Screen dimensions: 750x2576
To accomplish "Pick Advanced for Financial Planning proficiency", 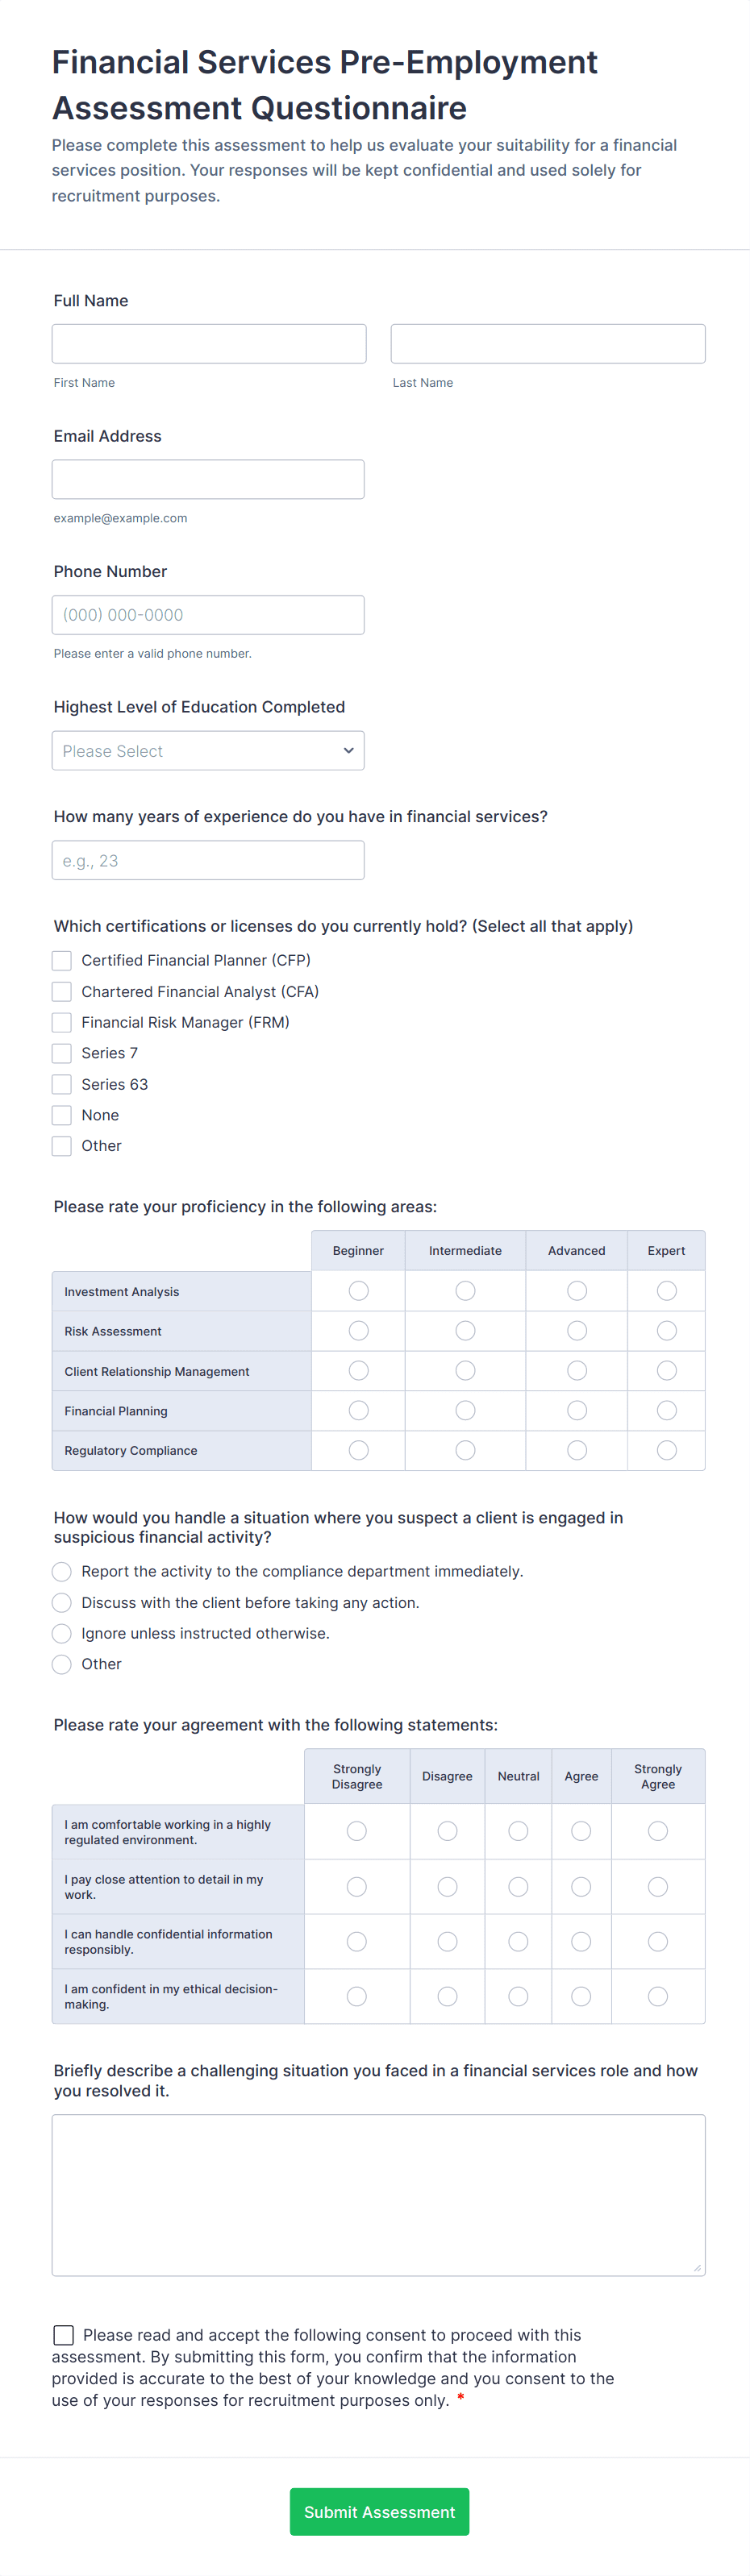I will 576,1410.
